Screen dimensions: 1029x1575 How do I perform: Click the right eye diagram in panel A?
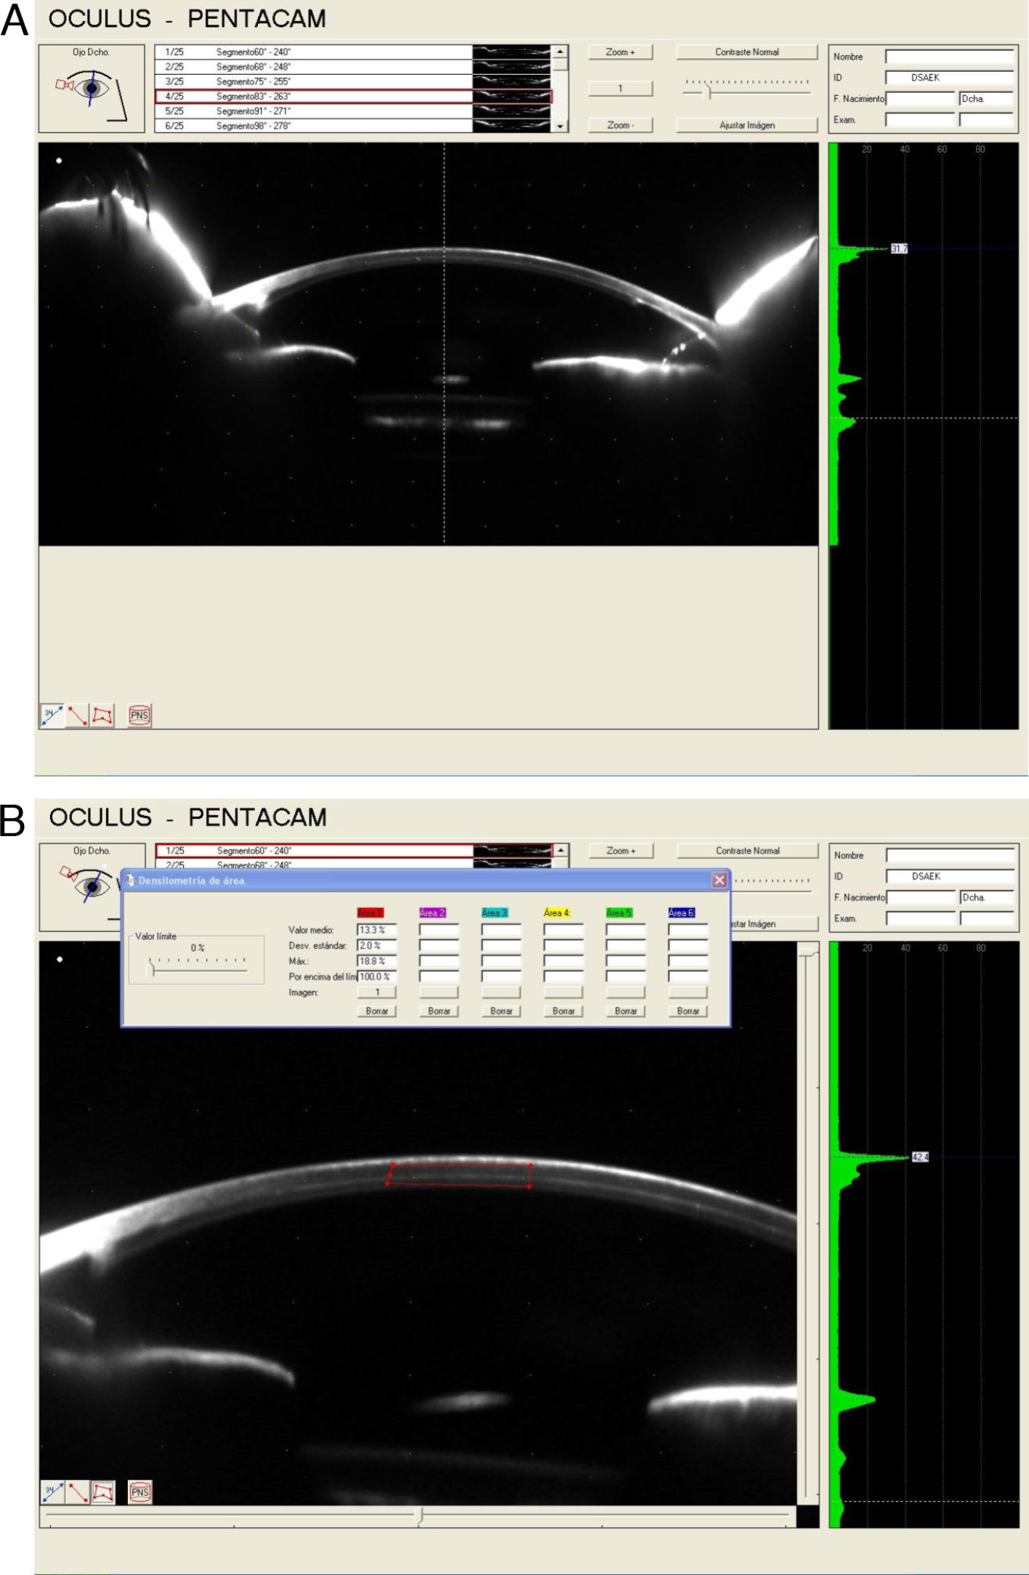(x=92, y=89)
